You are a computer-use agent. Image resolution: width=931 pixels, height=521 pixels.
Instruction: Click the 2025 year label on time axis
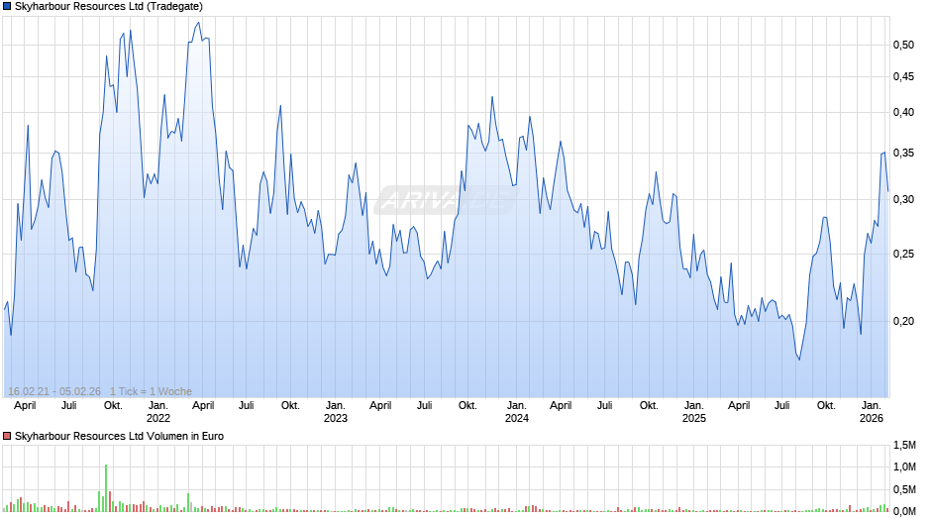(x=694, y=418)
